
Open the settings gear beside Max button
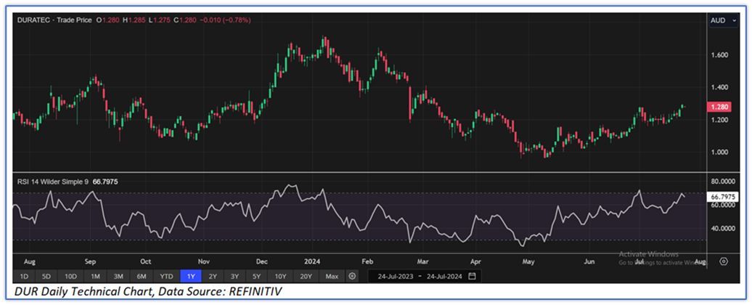point(352,276)
